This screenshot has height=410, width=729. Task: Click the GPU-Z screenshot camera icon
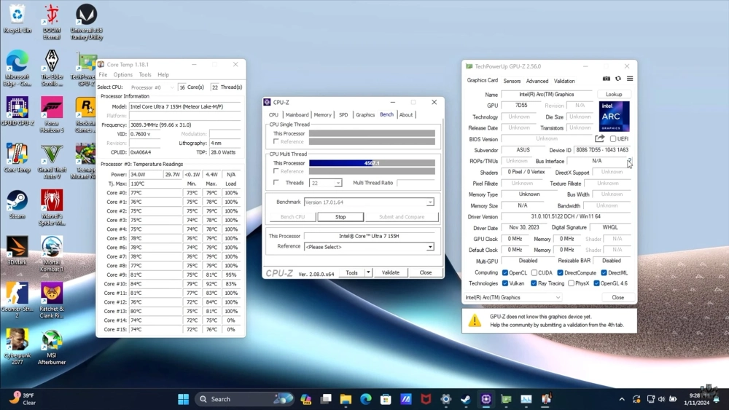(607, 79)
